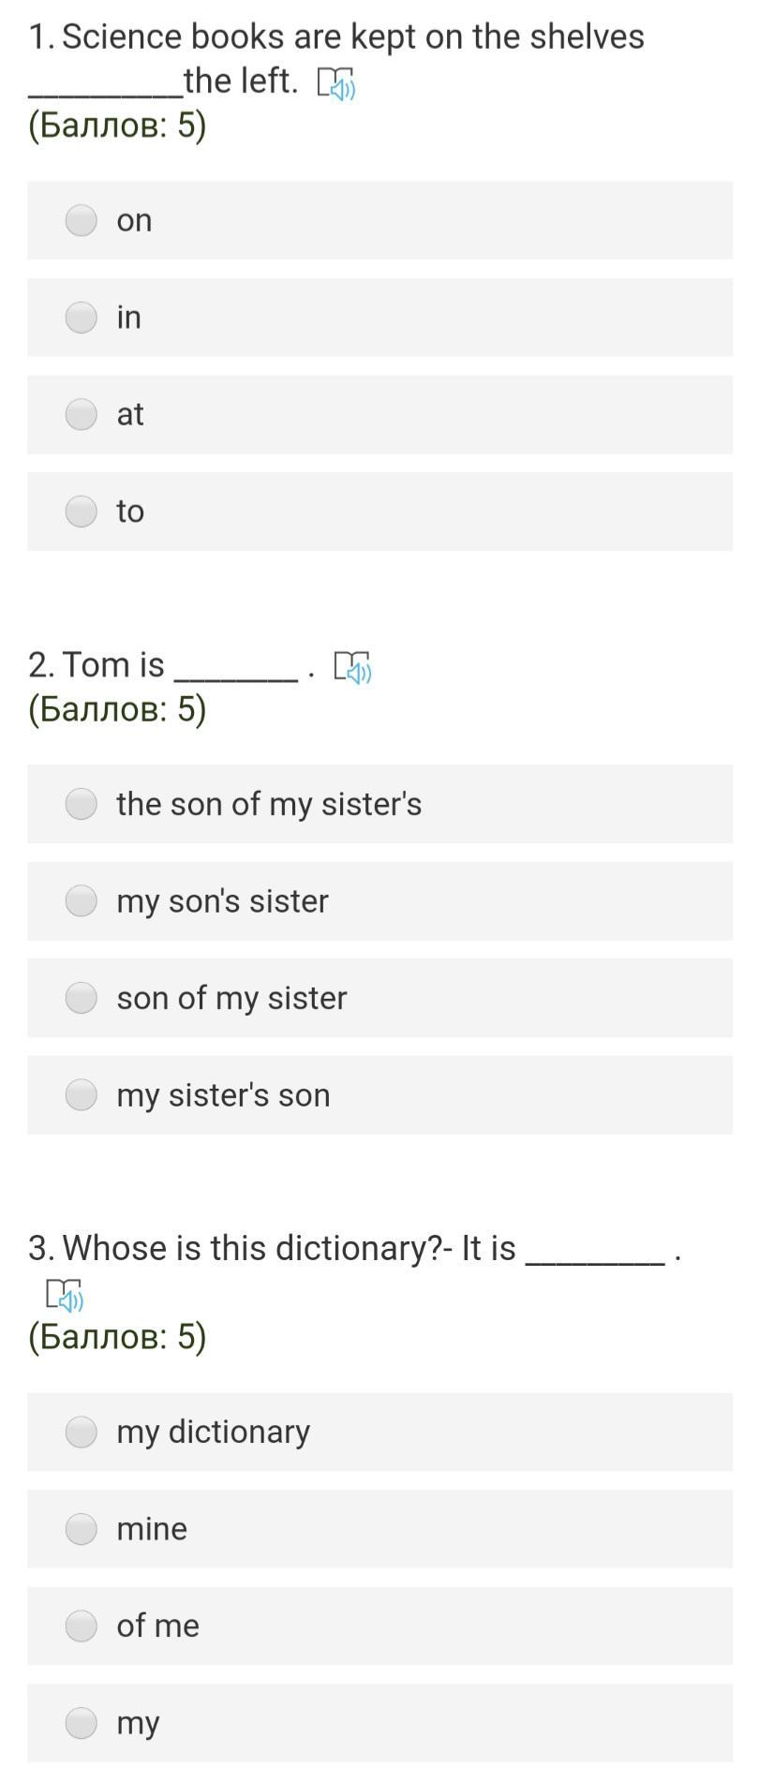Choose 'the son of my sister's' radio

pyautogui.click(x=82, y=804)
